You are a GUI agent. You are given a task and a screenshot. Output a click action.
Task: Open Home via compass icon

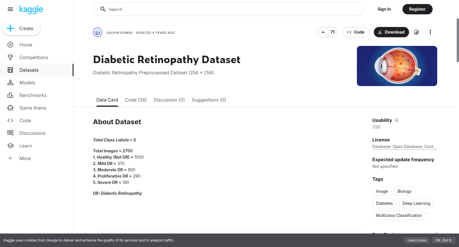[10, 45]
